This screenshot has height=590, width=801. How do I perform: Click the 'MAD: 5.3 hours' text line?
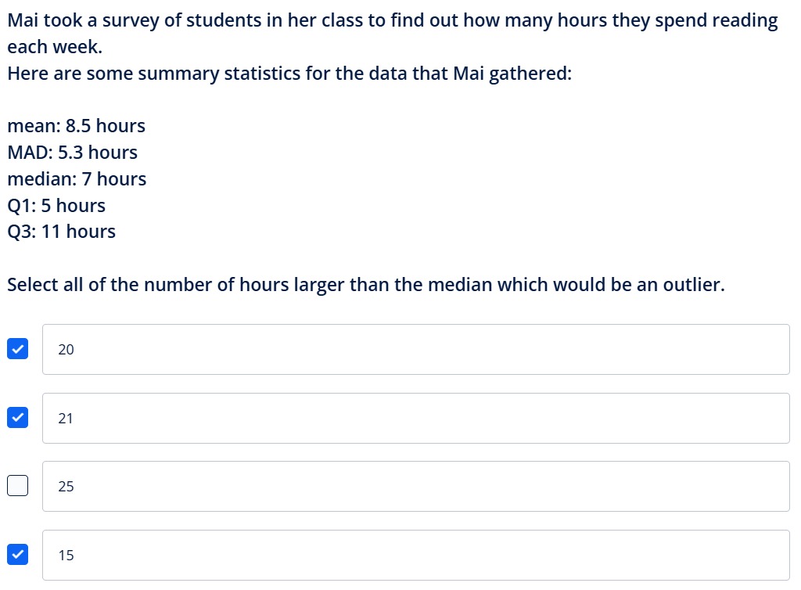tap(72, 153)
